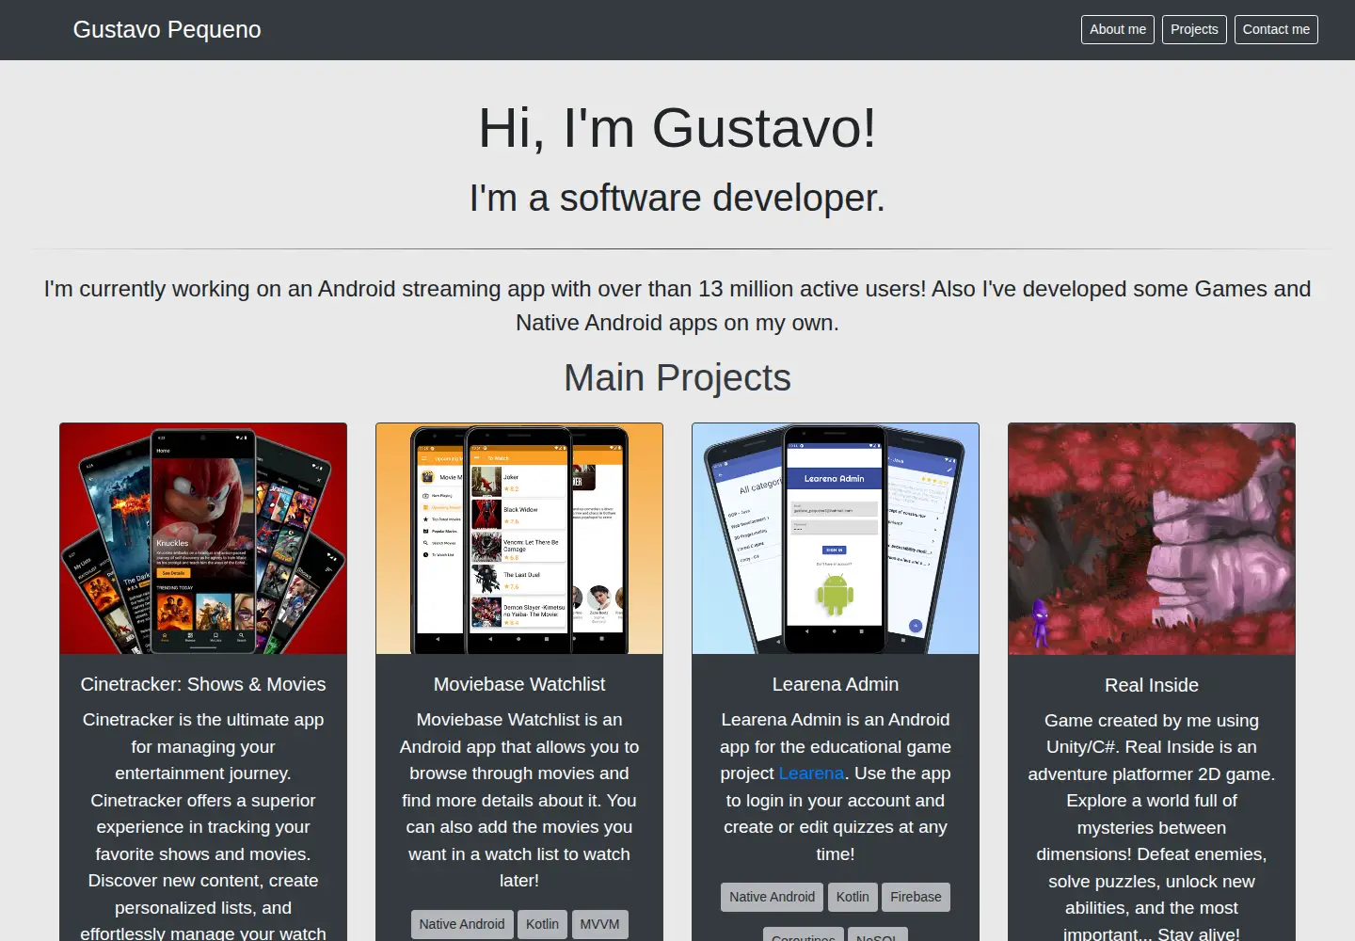Select the Moviebase Watchlist card title

pyautogui.click(x=519, y=684)
